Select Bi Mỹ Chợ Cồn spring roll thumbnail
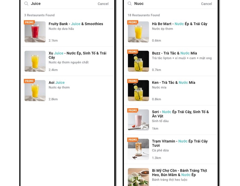The height and width of the screenshot is (186, 240). (138, 177)
